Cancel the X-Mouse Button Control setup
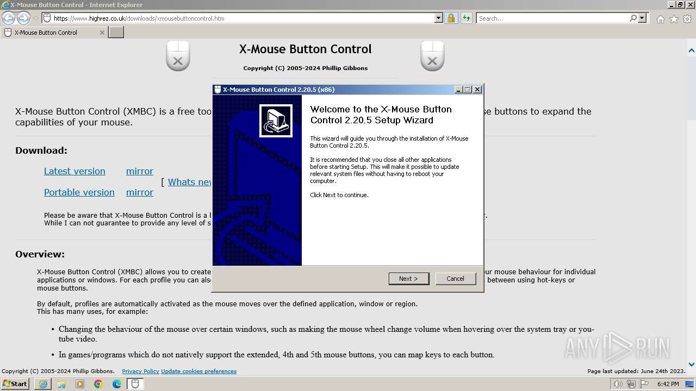The image size is (696, 391). pyautogui.click(x=455, y=279)
